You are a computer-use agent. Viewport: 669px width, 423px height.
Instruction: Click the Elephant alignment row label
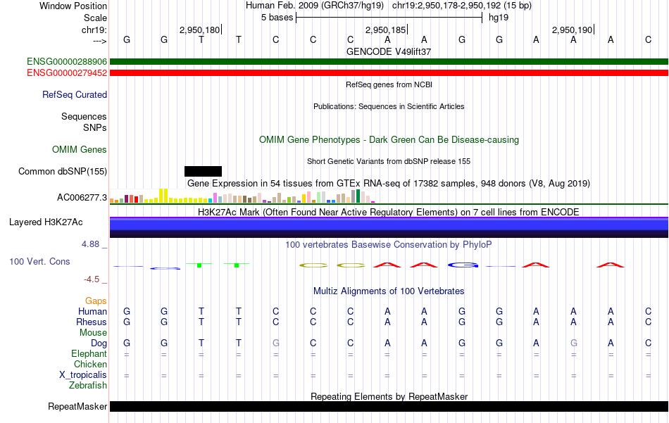(89, 354)
